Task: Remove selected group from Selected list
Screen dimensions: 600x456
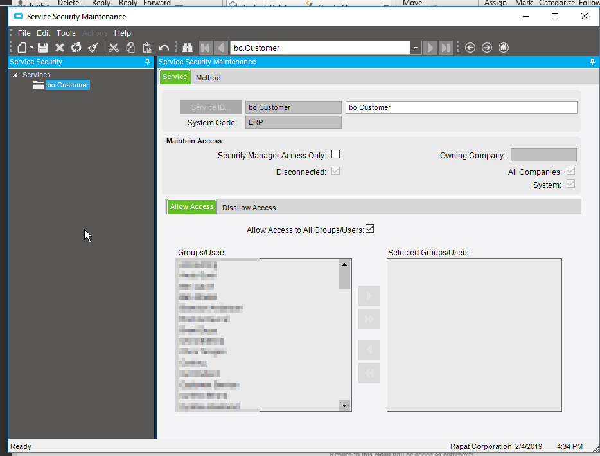Action: [x=369, y=350]
